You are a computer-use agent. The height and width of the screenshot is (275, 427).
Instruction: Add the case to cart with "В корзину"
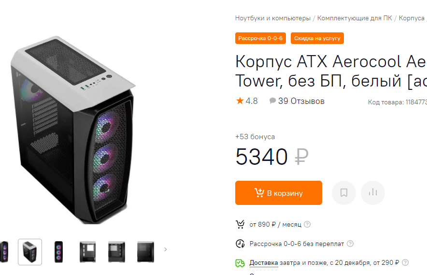tap(279, 193)
